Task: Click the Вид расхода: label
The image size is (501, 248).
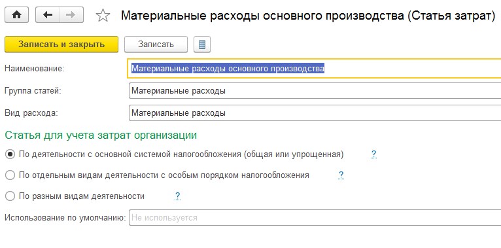Action: pos(31,113)
